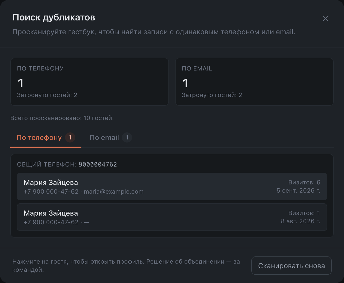Select the ПО EMAIL summary card
Screen dimensions: 344x283
(x=254, y=82)
